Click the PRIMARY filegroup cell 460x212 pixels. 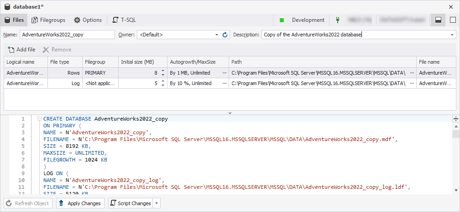click(x=100, y=73)
